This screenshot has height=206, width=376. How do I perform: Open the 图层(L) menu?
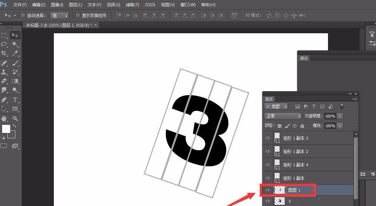tap(75, 5)
